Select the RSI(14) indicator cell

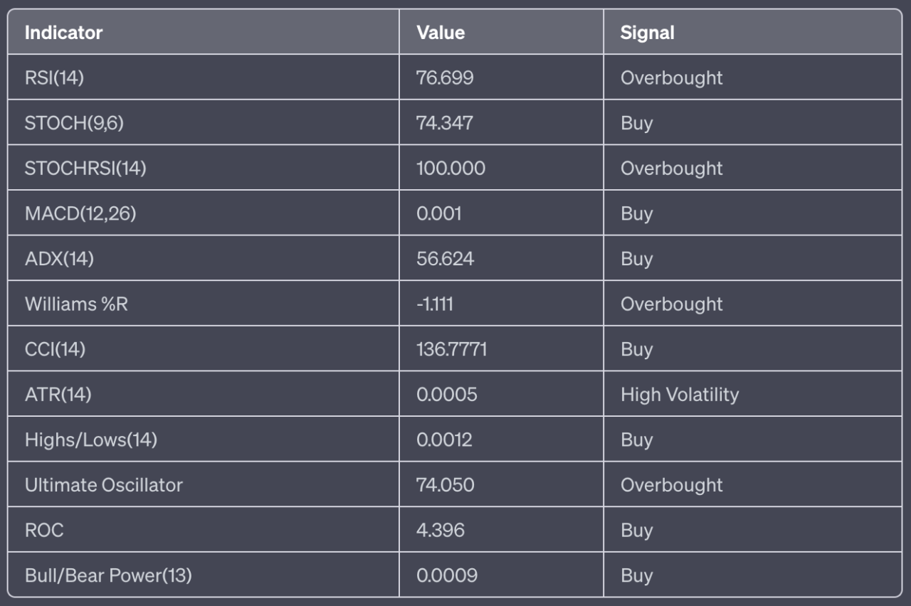[x=54, y=78]
